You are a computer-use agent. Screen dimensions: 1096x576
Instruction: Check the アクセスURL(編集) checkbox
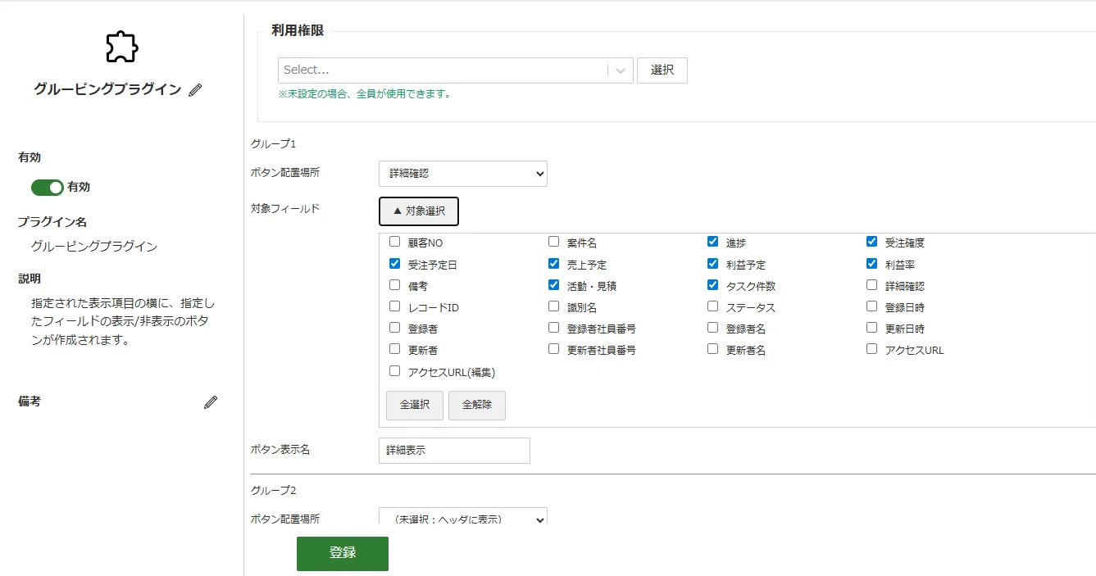coord(394,371)
